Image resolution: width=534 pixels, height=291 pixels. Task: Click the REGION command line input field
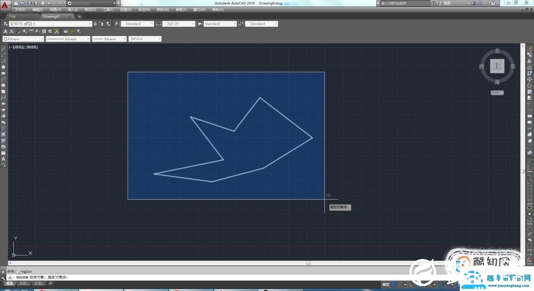coord(198,277)
